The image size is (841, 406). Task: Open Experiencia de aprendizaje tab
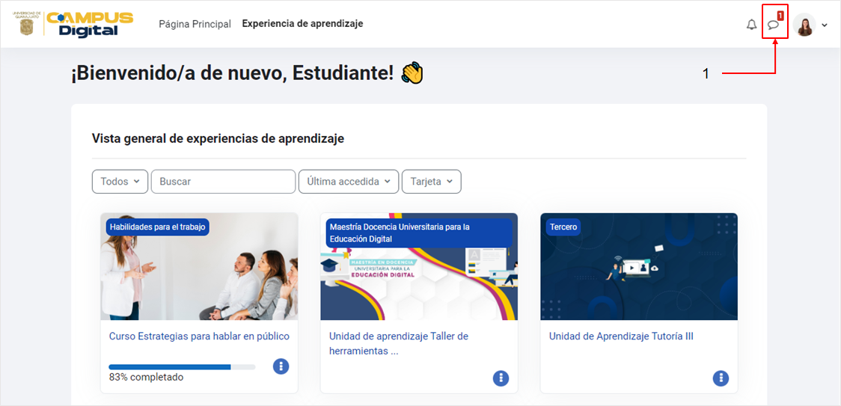tap(302, 24)
